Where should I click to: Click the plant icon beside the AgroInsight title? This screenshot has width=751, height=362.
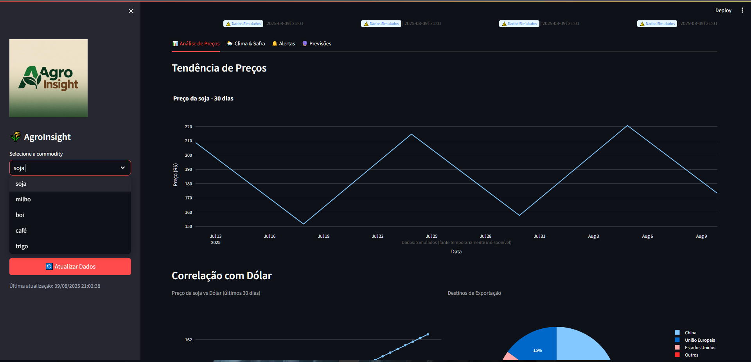coord(16,137)
